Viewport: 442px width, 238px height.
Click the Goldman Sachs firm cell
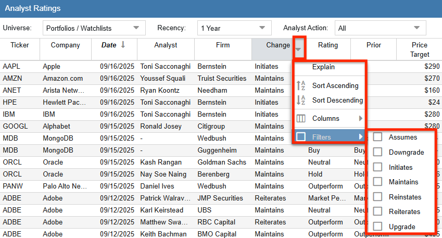222,162
